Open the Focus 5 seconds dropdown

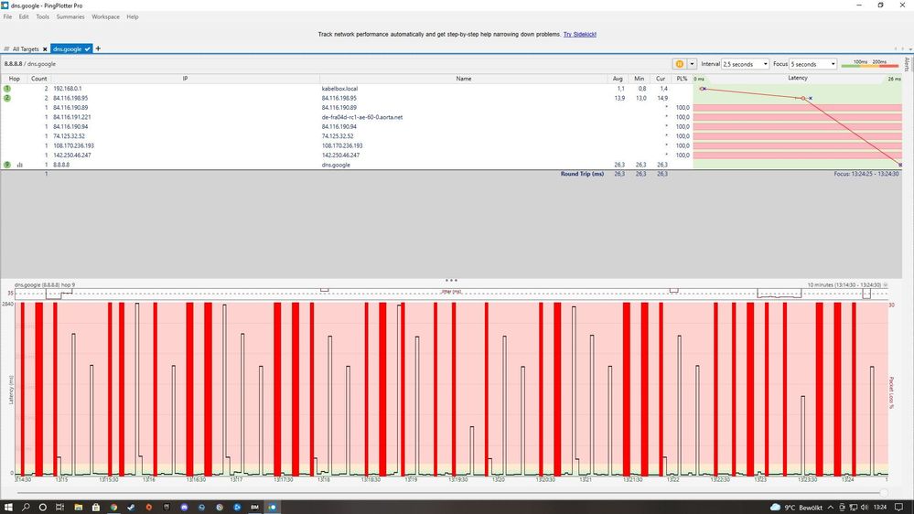pos(813,64)
